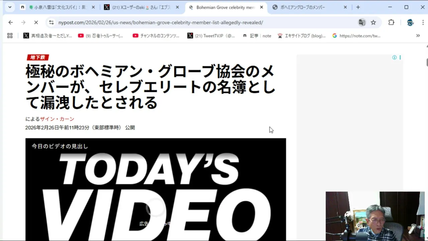Open the ad options three-dot icon
The image size is (428, 241).
400,58
